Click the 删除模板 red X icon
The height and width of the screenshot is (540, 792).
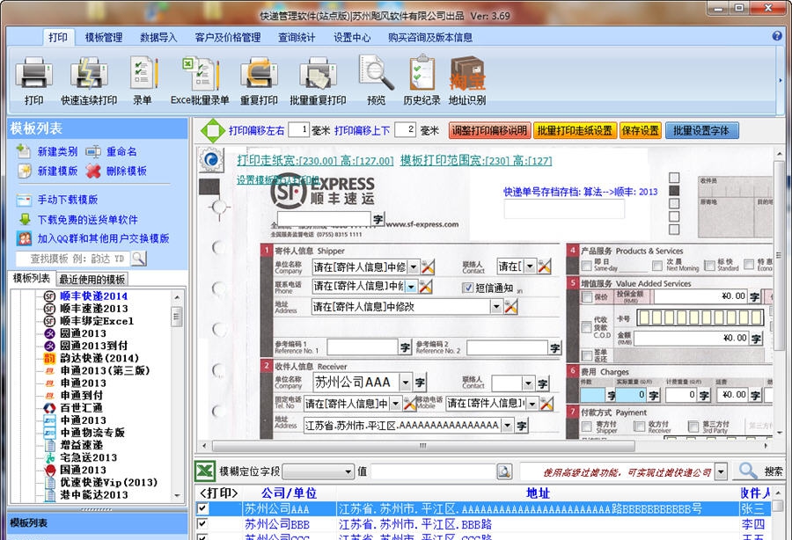pos(94,171)
